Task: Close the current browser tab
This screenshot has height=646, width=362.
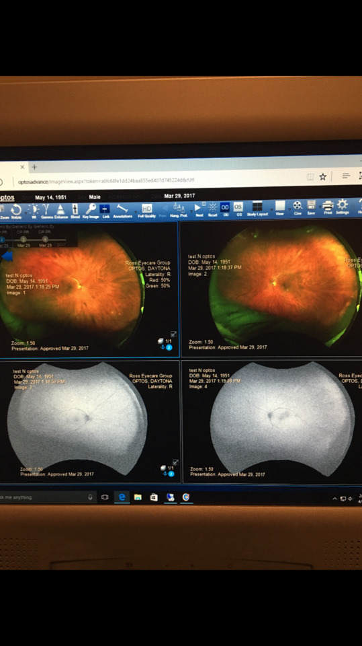Action: [22, 167]
